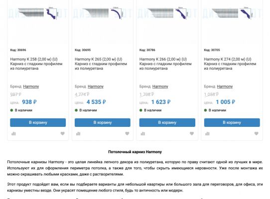This screenshot has width=270, height=199.
Task: Favorite the Harmony K 265 cornice
Action: pyautogui.click(x=127, y=133)
